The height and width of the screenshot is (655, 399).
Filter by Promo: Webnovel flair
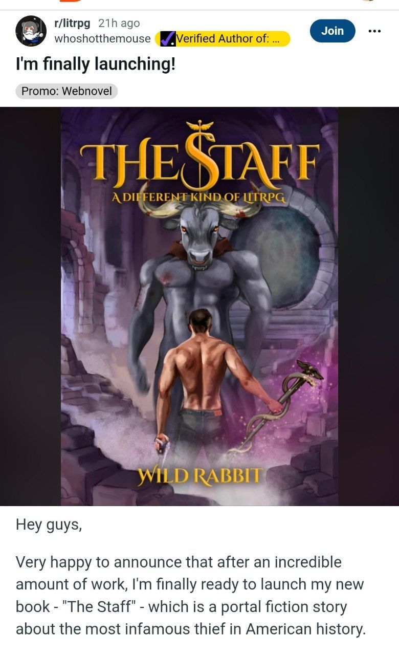tap(66, 91)
